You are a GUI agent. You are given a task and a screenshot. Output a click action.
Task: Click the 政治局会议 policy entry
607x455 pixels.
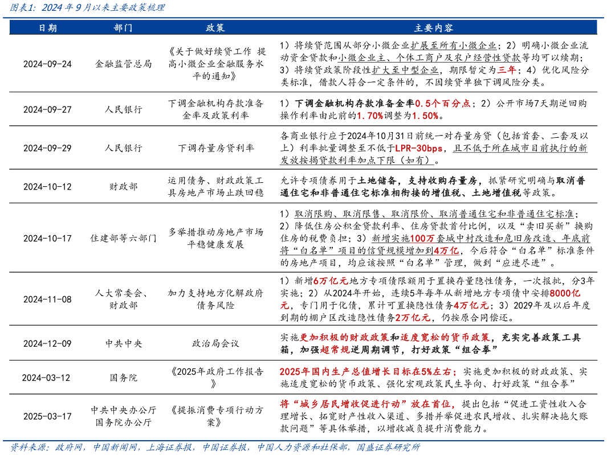coord(215,343)
